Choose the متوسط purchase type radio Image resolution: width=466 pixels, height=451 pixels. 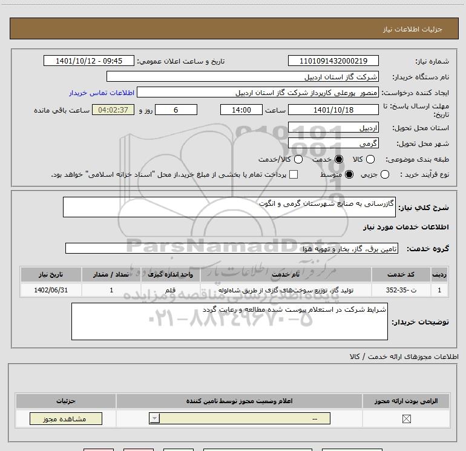pos(349,174)
